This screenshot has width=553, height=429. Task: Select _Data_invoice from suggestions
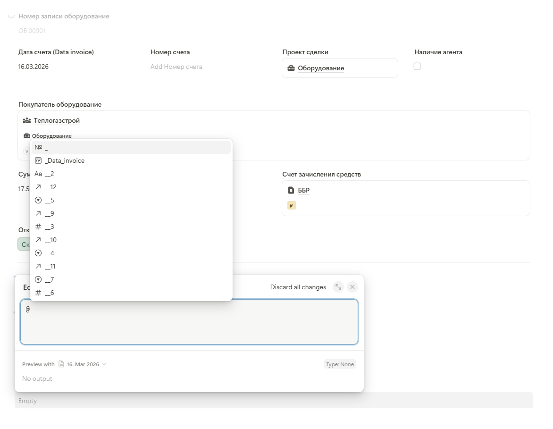click(131, 160)
